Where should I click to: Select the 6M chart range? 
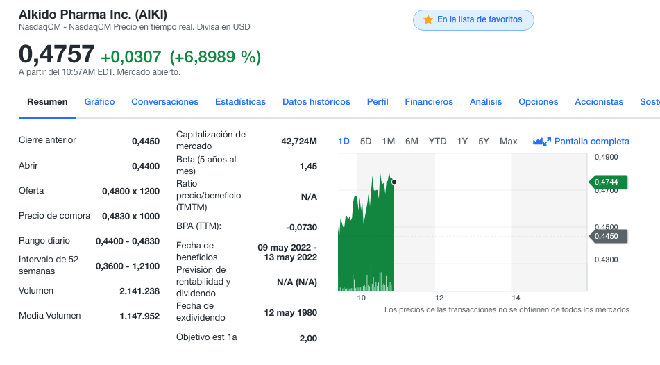pos(412,142)
